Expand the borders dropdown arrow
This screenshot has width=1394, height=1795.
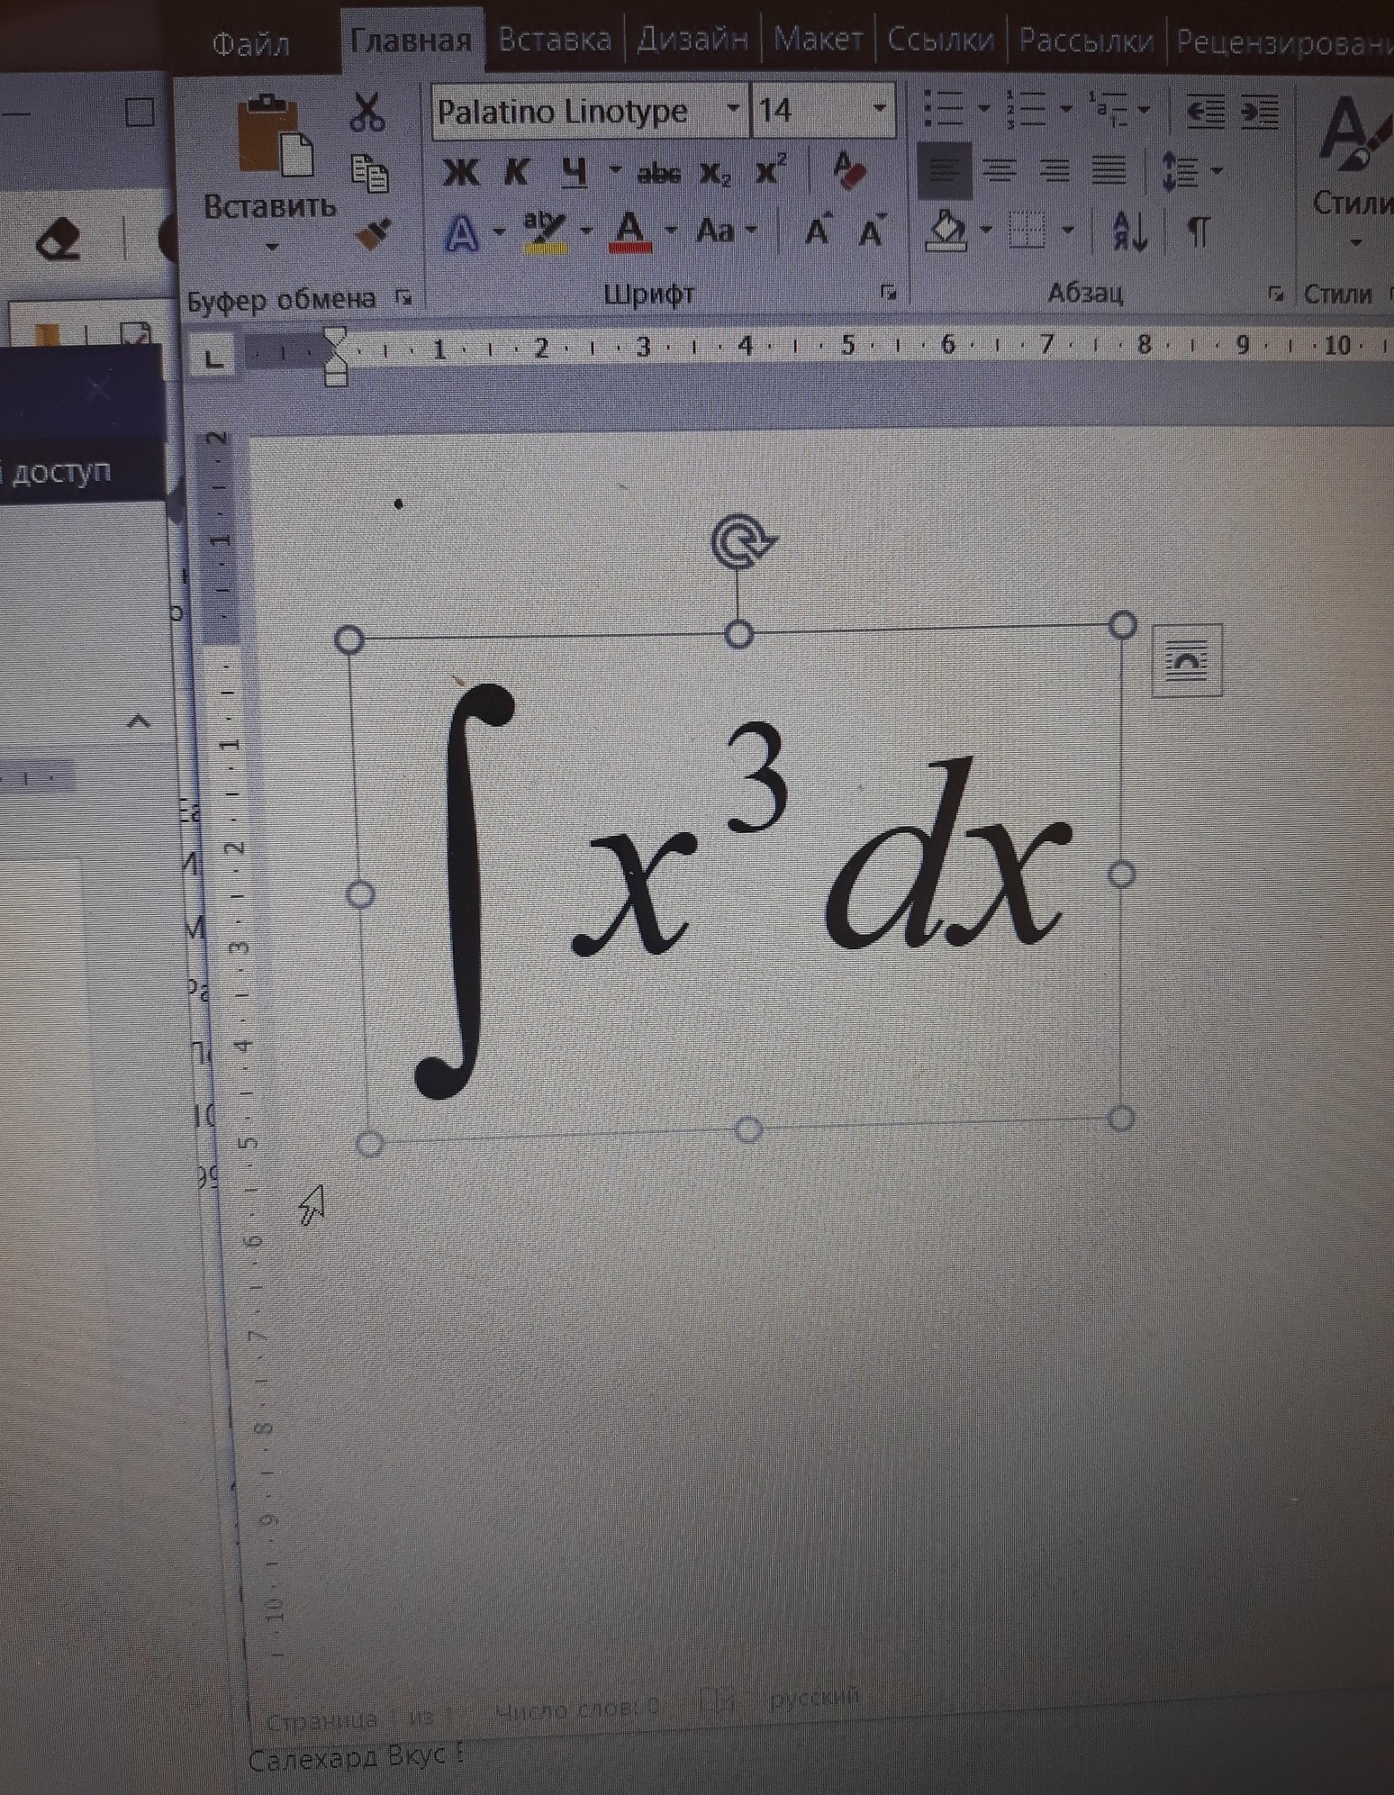click(1068, 231)
